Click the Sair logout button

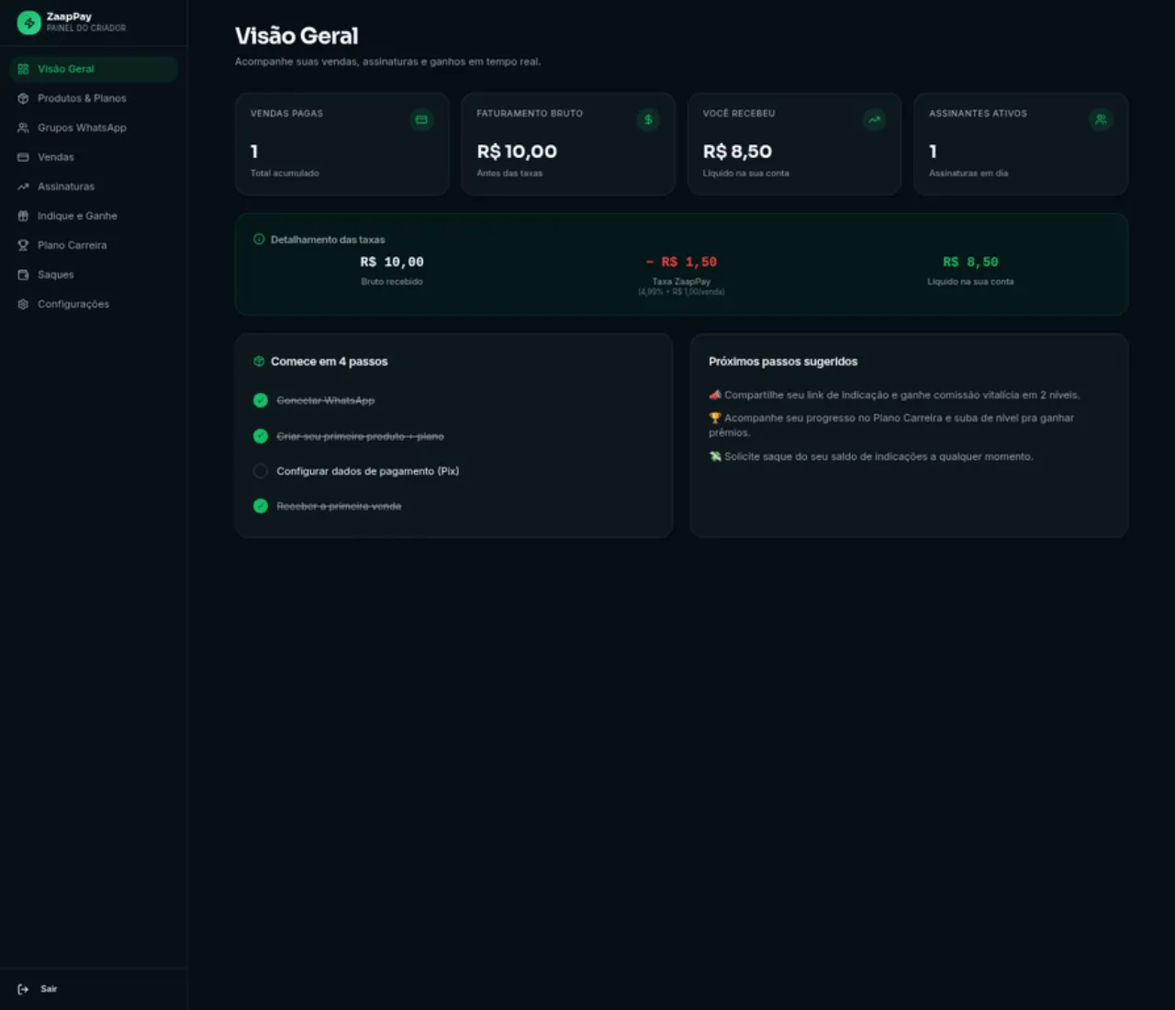coord(94,989)
